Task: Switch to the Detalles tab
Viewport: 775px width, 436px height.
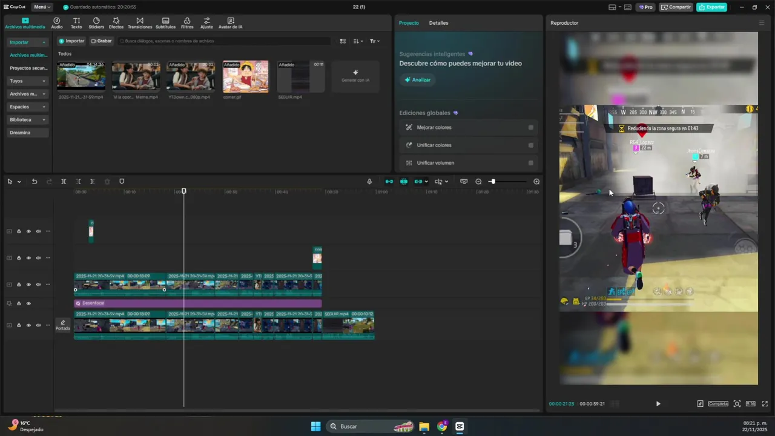Action: coord(438,23)
